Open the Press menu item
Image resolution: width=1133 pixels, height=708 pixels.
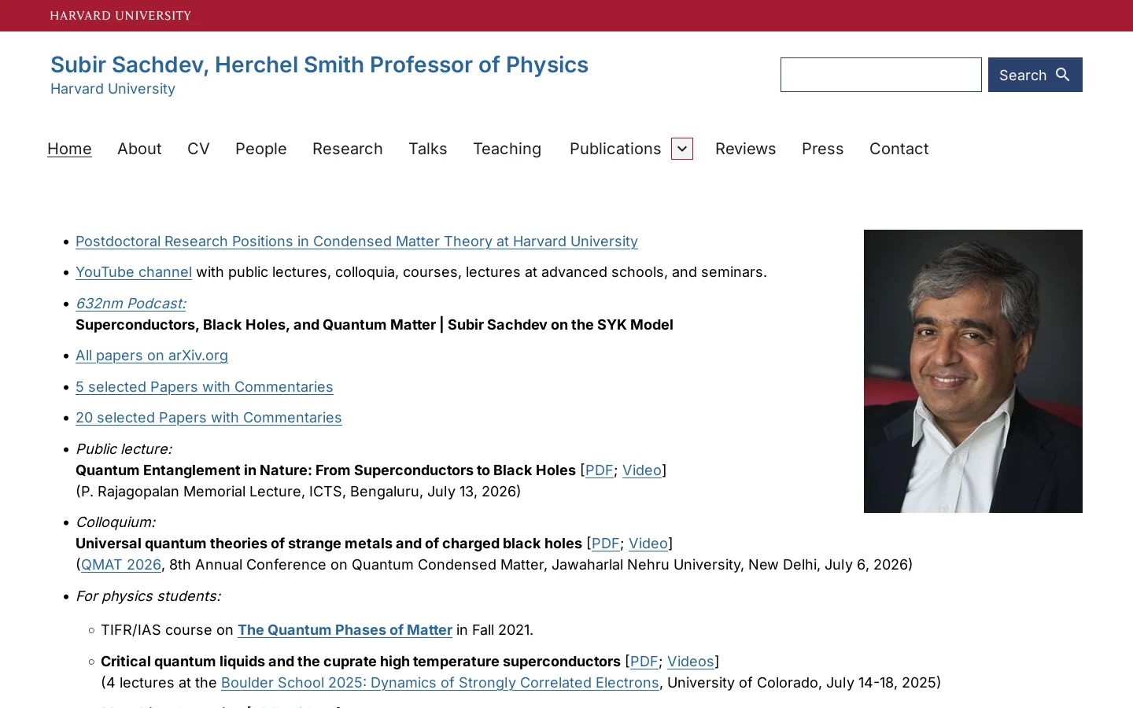point(823,149)
